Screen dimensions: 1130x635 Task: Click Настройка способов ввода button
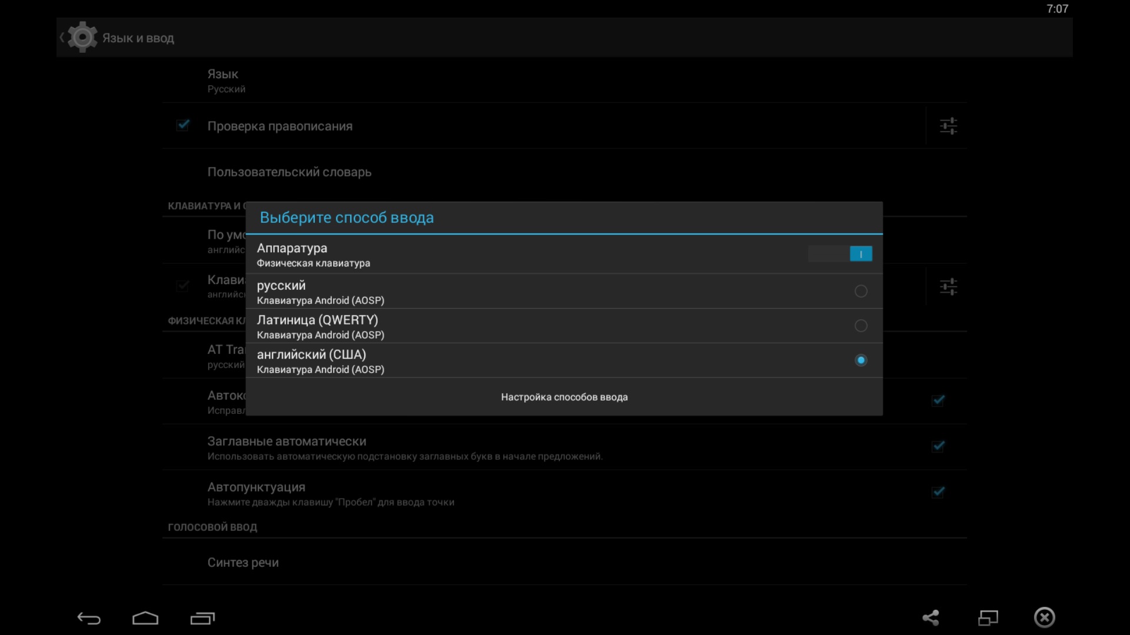(x=564, y=397)
